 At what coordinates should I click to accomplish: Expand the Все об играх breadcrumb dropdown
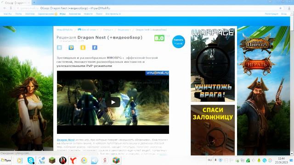88,30
